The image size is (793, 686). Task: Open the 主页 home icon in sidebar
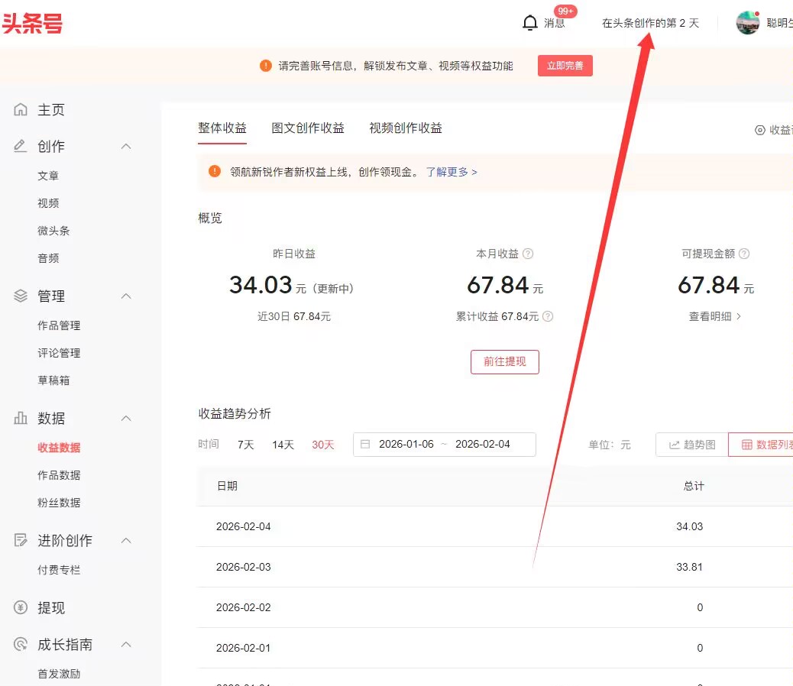(20, 109)
